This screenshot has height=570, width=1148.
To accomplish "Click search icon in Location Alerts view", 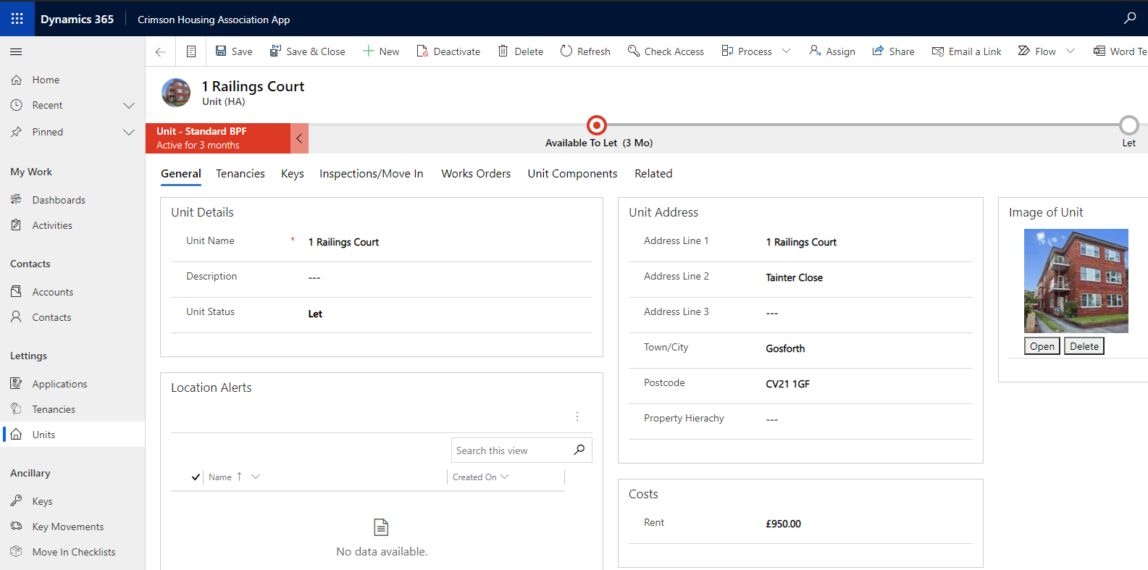I will [579, 450].
